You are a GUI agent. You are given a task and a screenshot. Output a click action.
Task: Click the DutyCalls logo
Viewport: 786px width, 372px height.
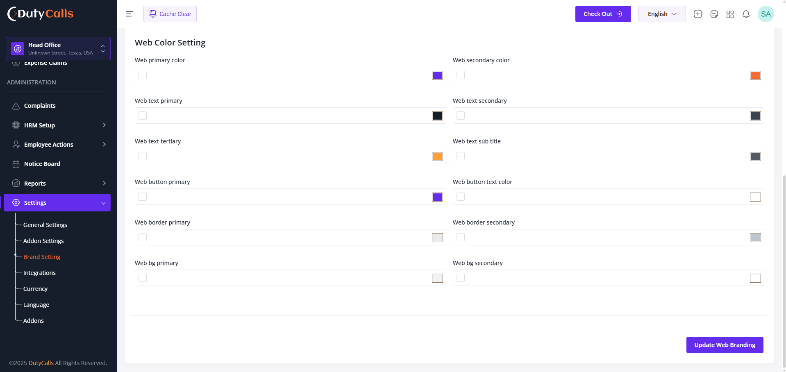[x=40, y=14]
